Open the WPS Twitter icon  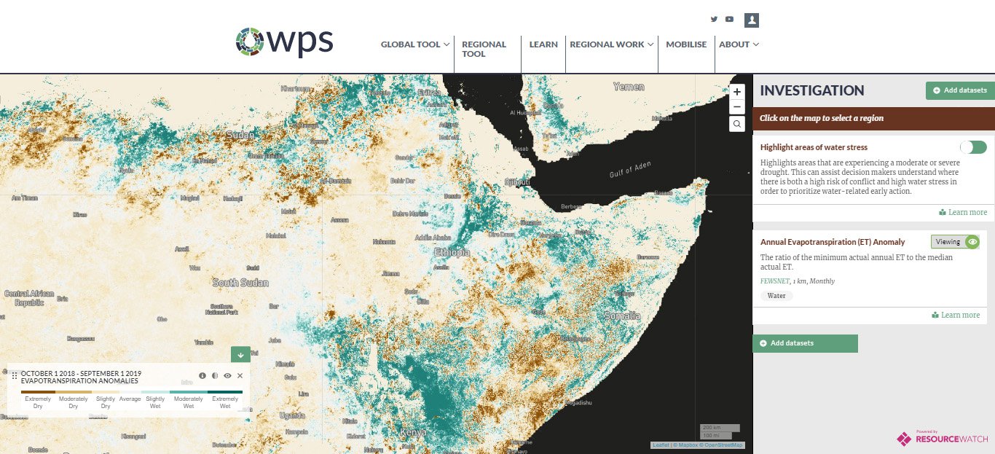(714, 19)
